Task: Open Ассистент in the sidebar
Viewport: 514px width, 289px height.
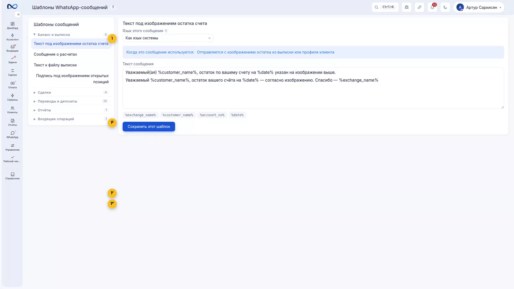Action: 13,37
